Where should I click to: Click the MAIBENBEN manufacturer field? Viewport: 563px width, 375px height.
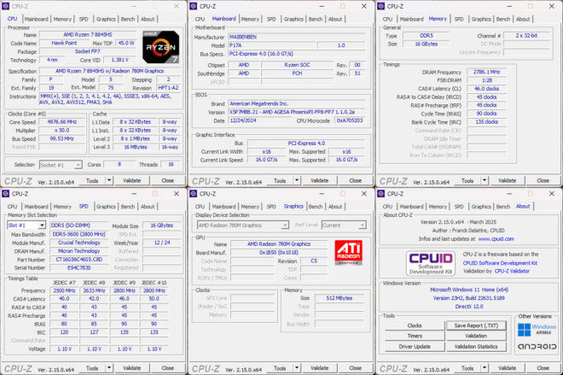[x=297, y=37]
